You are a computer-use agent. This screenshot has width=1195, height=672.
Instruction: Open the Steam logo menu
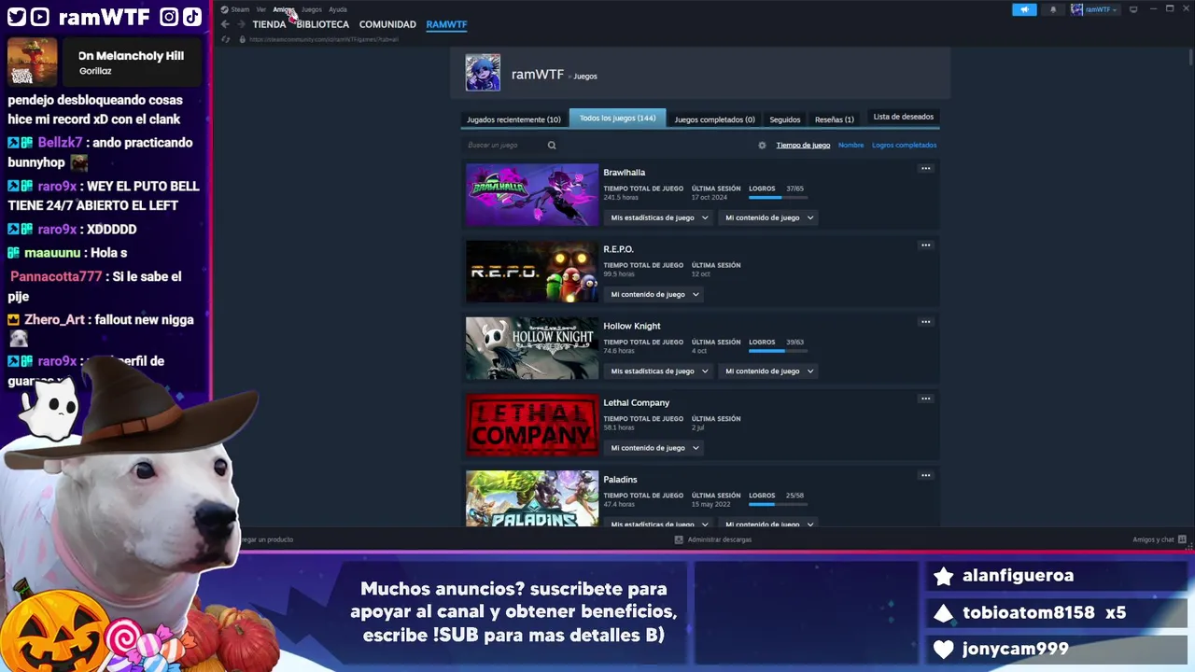[x=224, y=9]
